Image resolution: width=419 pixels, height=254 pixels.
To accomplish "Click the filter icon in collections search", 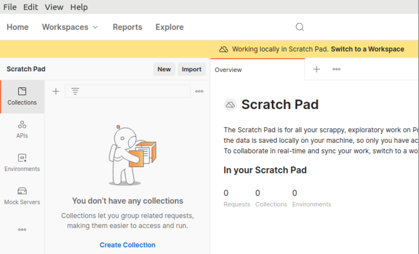I will click(75, 91).
